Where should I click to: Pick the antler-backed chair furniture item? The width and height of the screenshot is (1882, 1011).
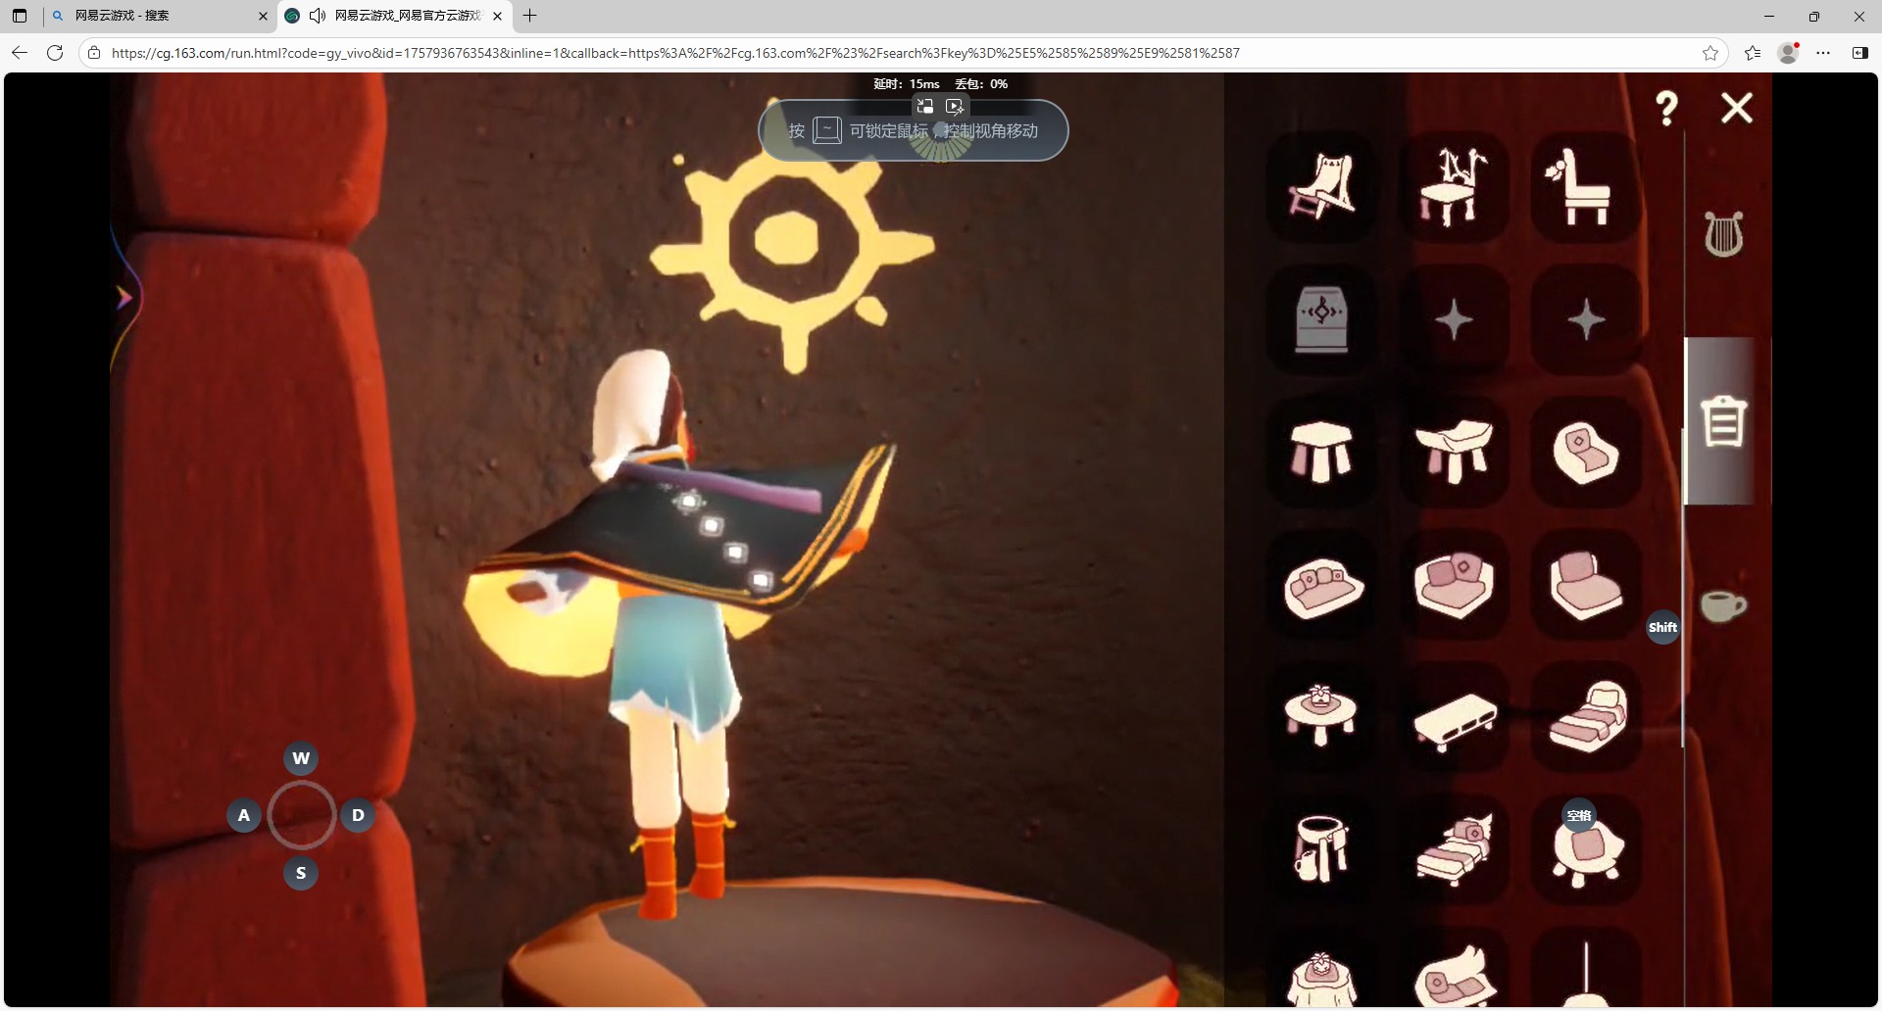[x=1454, y=187]
